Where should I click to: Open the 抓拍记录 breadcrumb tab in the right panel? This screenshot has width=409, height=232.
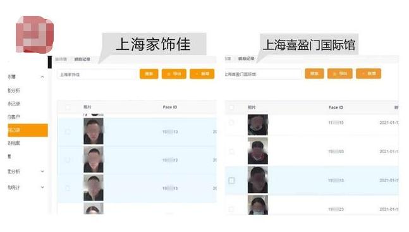pos(246,58)
